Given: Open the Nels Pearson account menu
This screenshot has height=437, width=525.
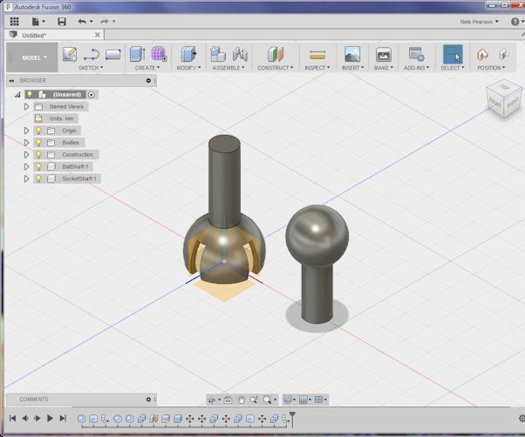Looking at the screenshot, I should point(479,22).
